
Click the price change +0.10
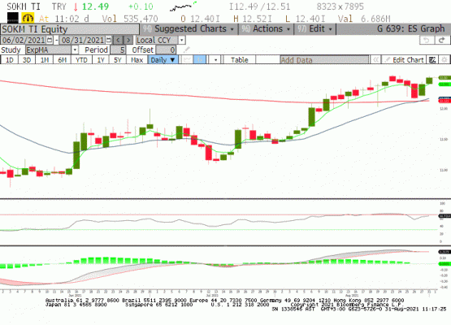point(141,6)
